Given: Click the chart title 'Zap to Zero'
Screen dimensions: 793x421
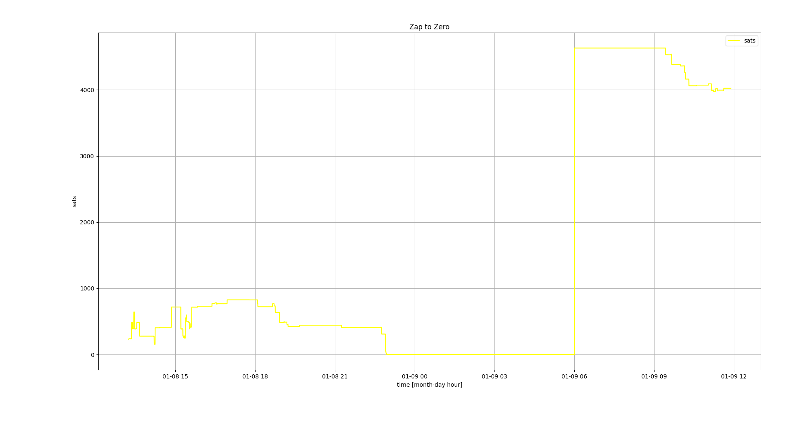Looking at the screenshot, I should point(429,27).
